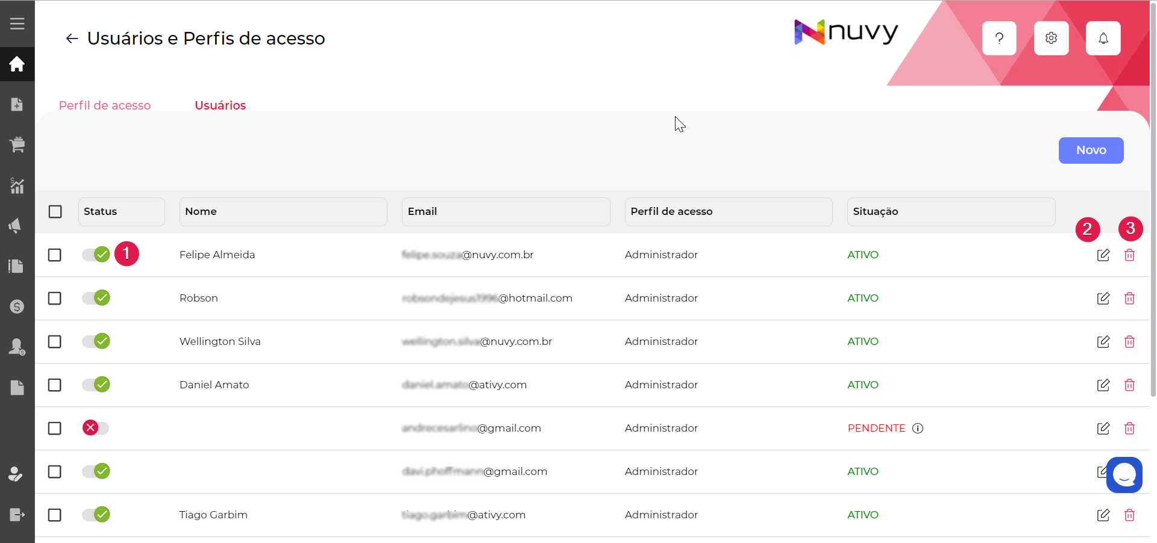Enable the pending user's status switch

[96, 428]
